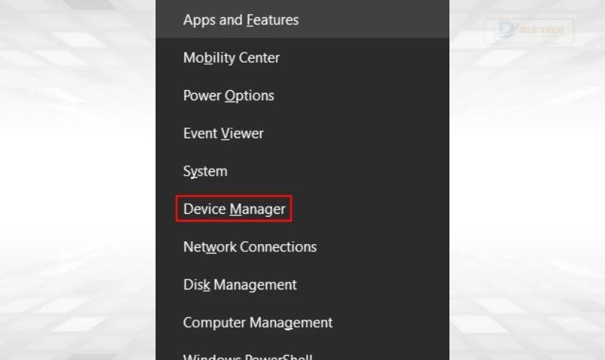Pick the item directly below System
This screenshot has width=605, height=360.
point(234,210)
